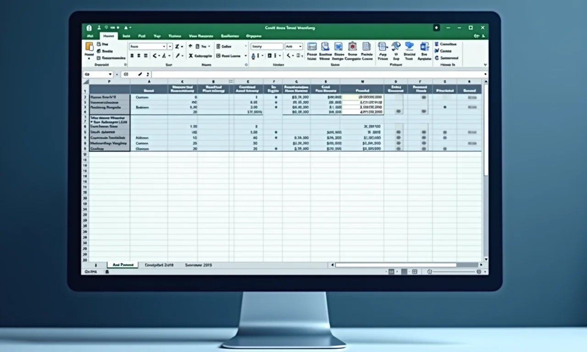The height and width of the screenshot is (352, 587).
Task: Click the red-centered icon in the Styles group
Action: pos(352,46)
